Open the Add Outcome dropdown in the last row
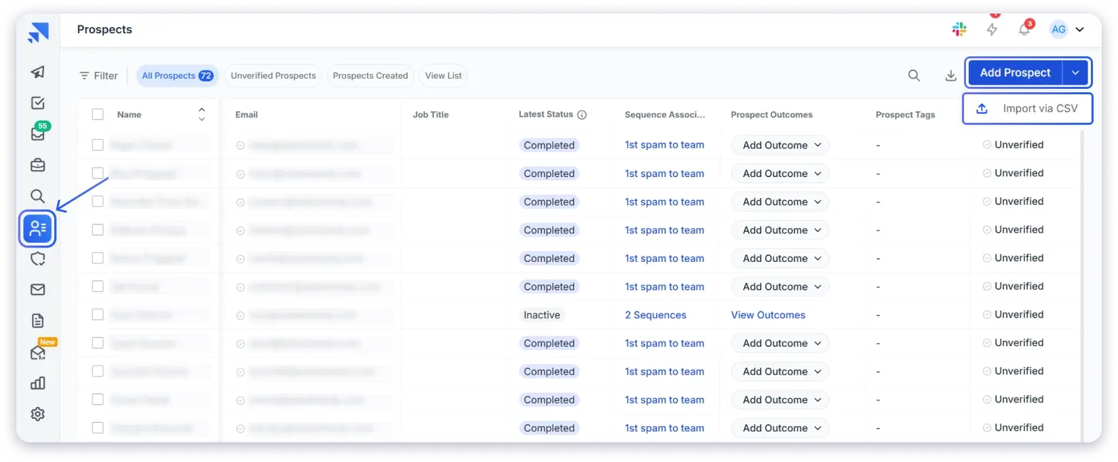 pos(781,428)
